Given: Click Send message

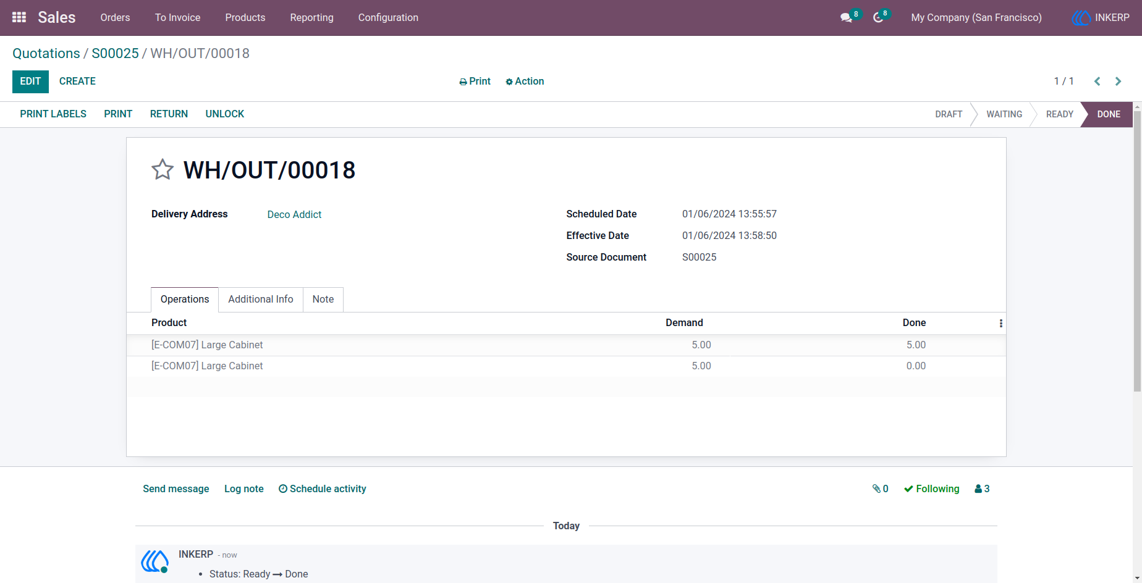Looking at the screenshot, I should tap(176, 489).
